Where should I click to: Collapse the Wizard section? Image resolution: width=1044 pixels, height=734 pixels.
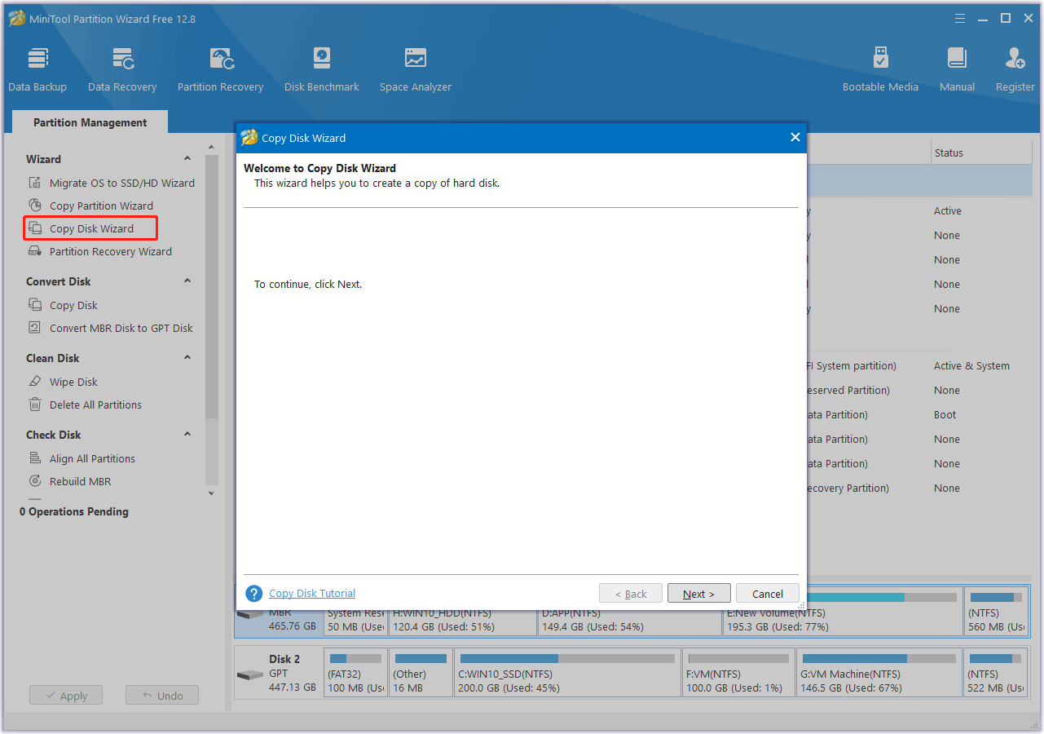tap(187, 159)
